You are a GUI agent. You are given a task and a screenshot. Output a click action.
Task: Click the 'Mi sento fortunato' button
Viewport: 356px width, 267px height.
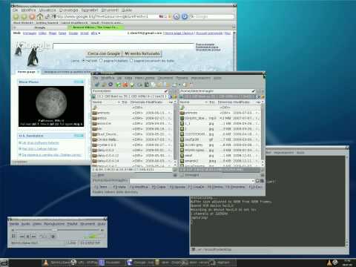[142, 53]
